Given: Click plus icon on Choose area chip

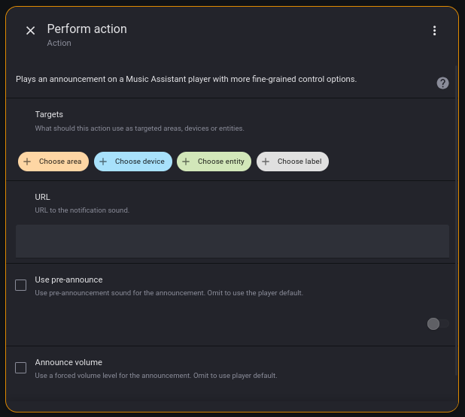Looking at the screenshot, I should pos(28,162).
